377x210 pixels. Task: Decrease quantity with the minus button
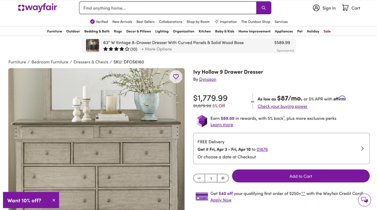point(199,178)
